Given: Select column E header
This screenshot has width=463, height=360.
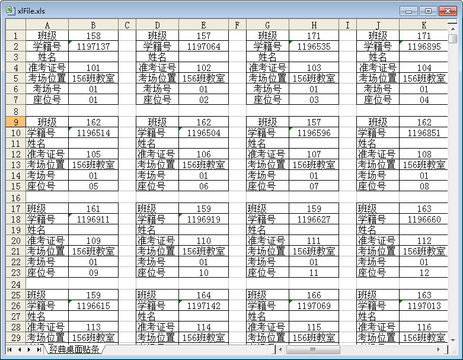Looking at the screenshot, I should point(204,25).
